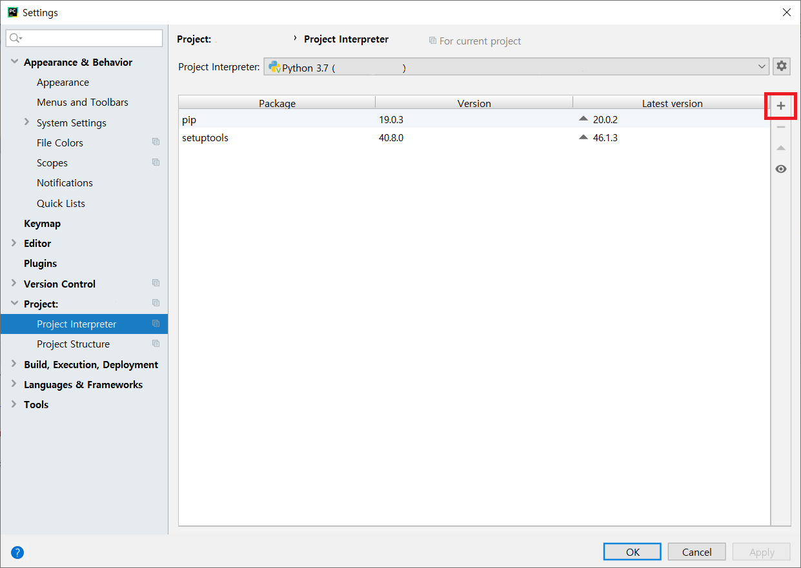Click the search magnifier icon
This screenshot has width=801, height=568.
[15, 39]
